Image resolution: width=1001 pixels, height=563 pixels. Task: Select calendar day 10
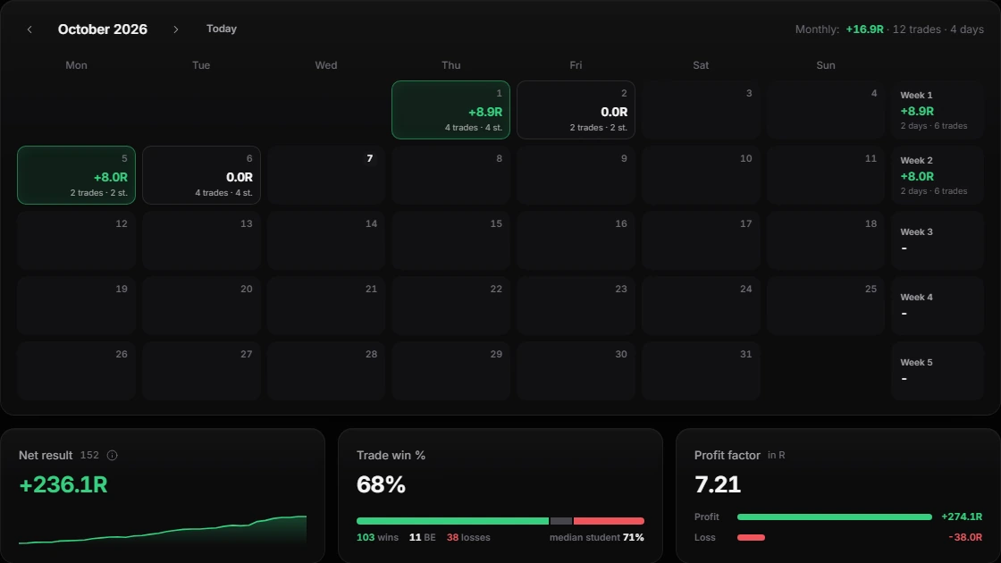pyautogui.click(x=701, y=175)
